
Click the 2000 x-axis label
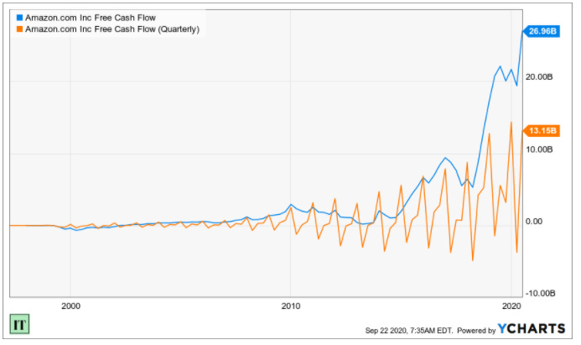tap(70, 306)
